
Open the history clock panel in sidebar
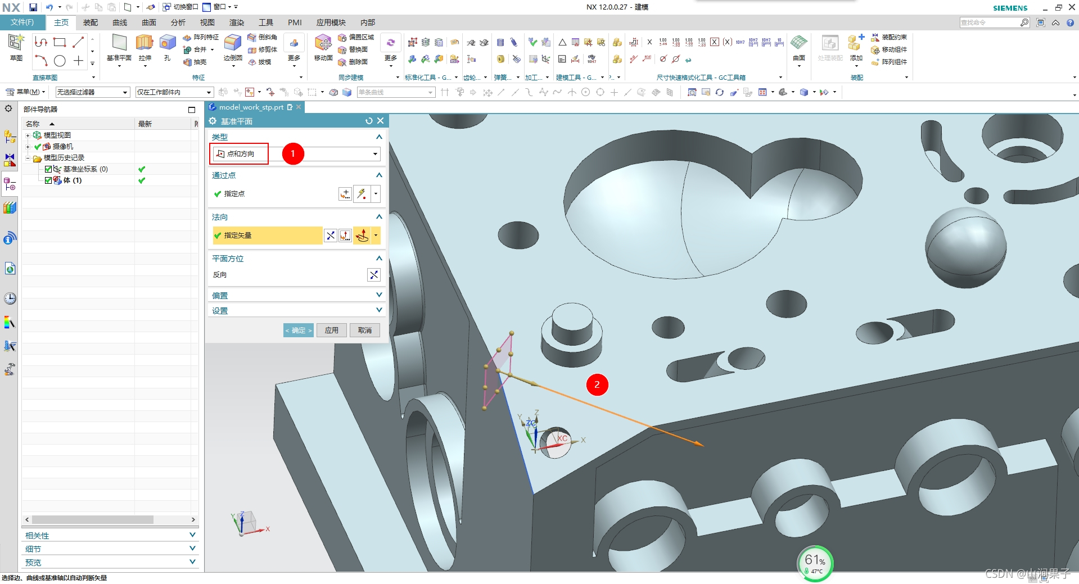coord(10,298)
